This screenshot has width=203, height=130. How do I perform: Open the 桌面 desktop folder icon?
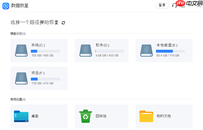21,116
